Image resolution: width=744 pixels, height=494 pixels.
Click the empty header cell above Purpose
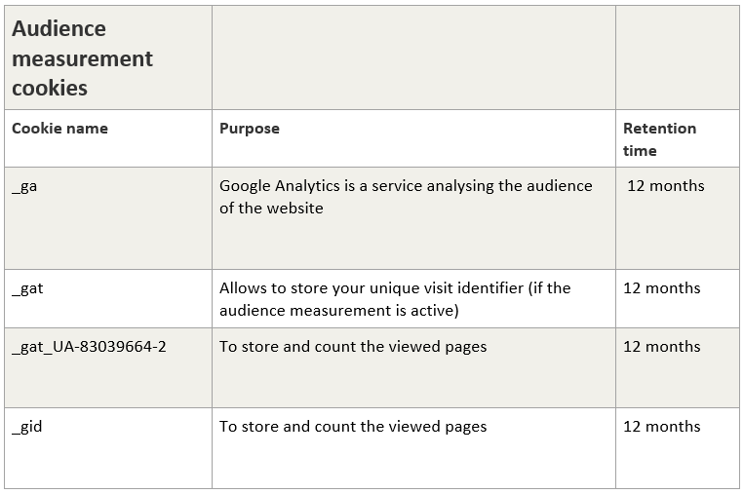[x=413, y=57]
